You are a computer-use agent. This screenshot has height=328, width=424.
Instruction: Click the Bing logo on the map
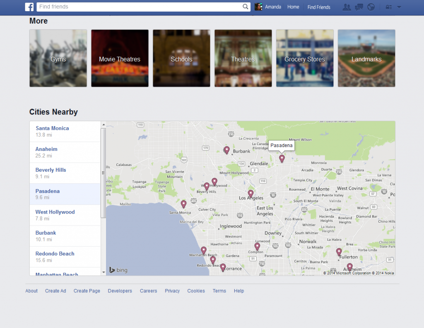click(x=118, y=270)
